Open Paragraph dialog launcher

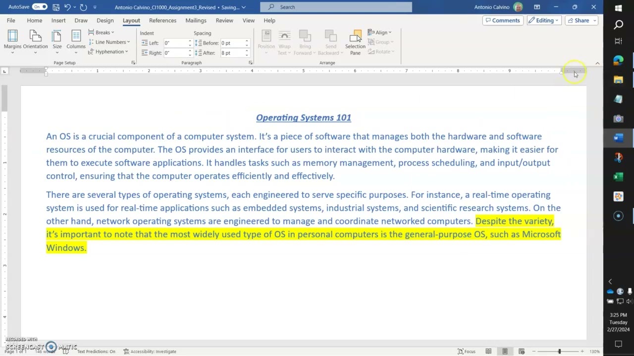(251, 63)
